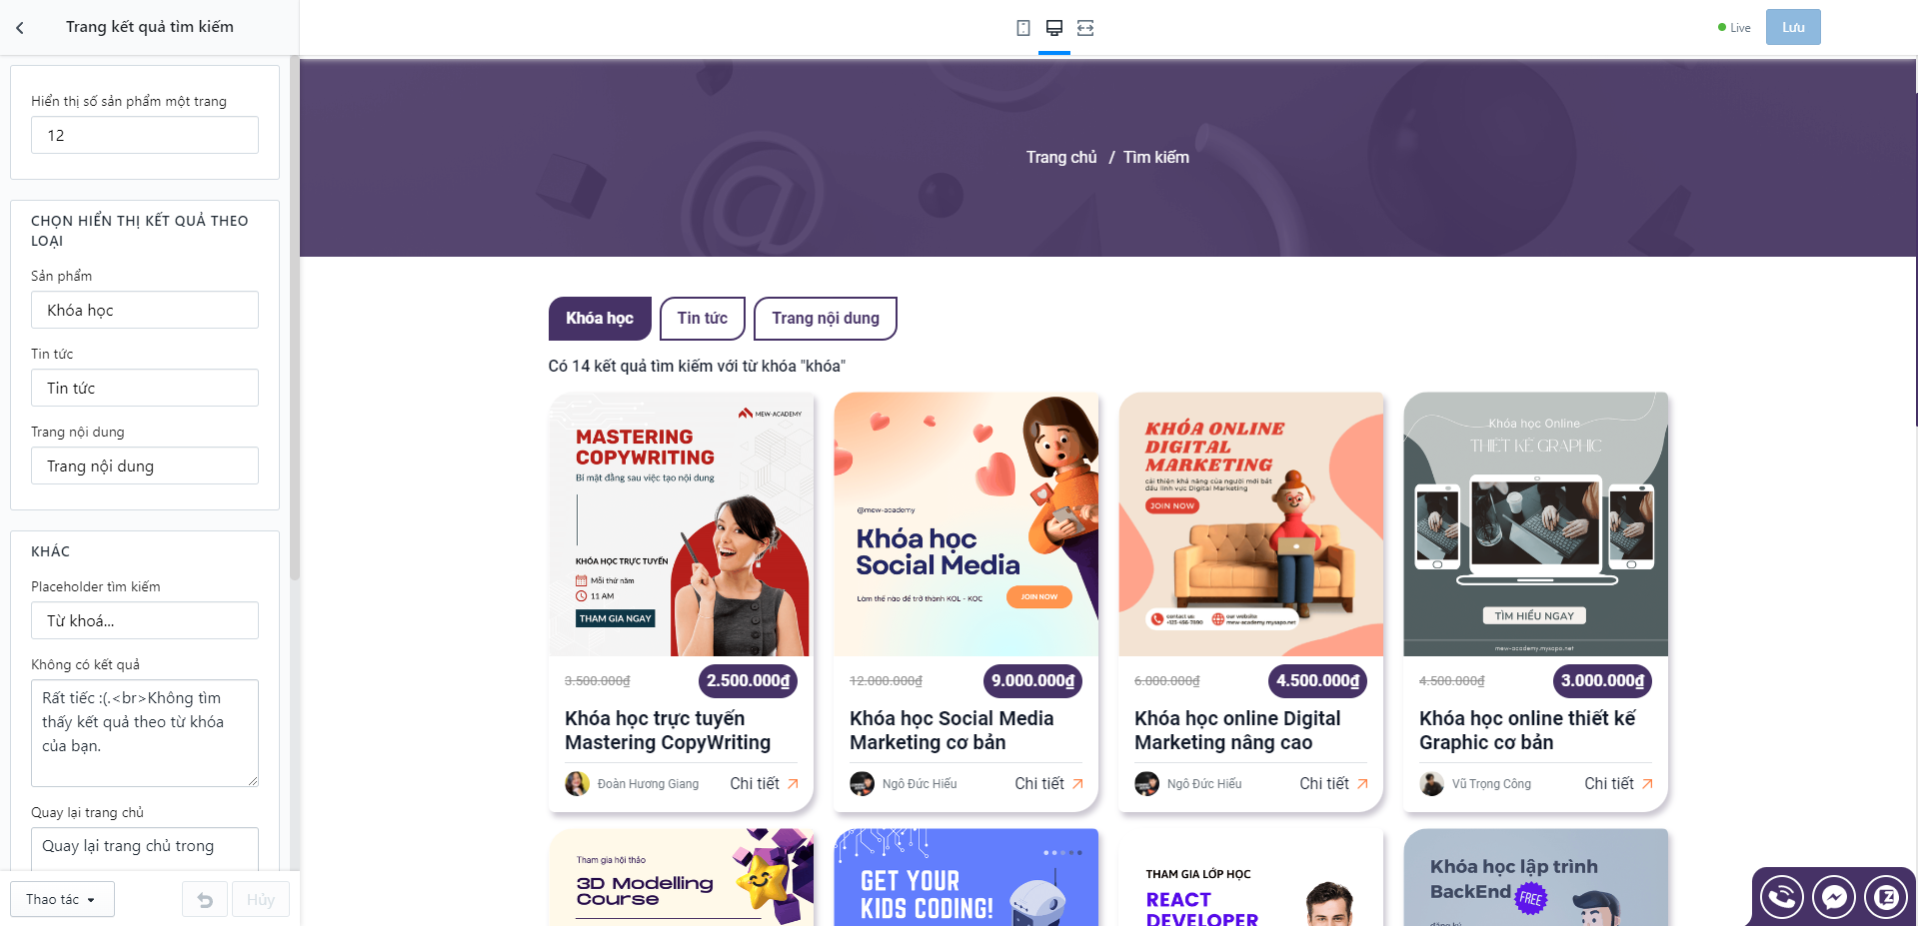Click the Lưu save button
The height and width of the screenshot is (926, 1918).
pos(1793,27)
